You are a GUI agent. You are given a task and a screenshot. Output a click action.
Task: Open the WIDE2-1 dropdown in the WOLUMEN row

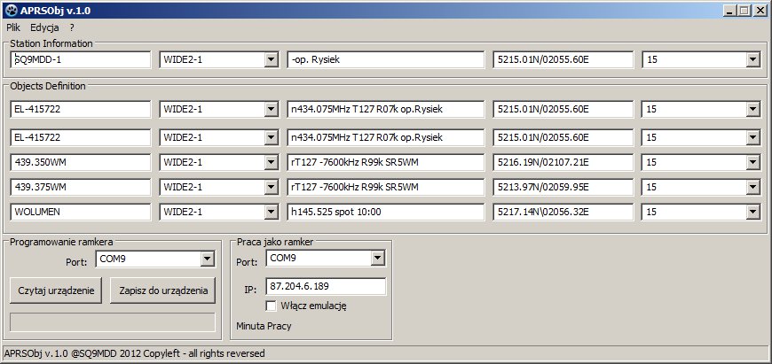click(271, 213)
